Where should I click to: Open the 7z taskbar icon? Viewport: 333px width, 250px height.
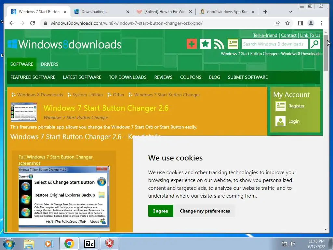pos(89,243)
